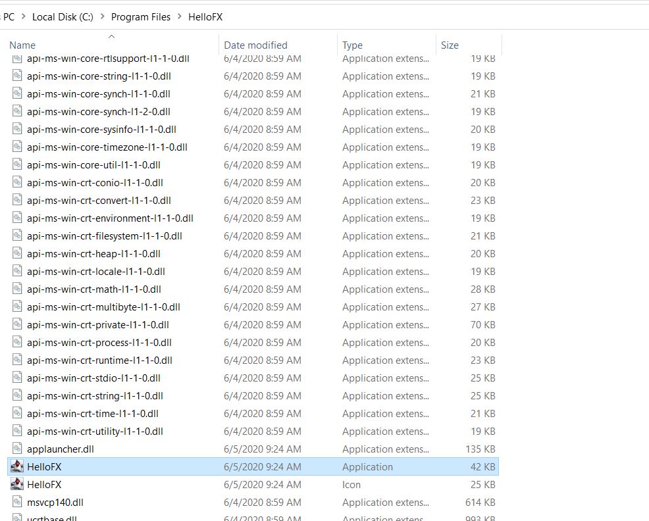Click 135 KB size of applauncher.dll
The height and width of the screenshot is (521, 649).
click(x=480, y=449)
